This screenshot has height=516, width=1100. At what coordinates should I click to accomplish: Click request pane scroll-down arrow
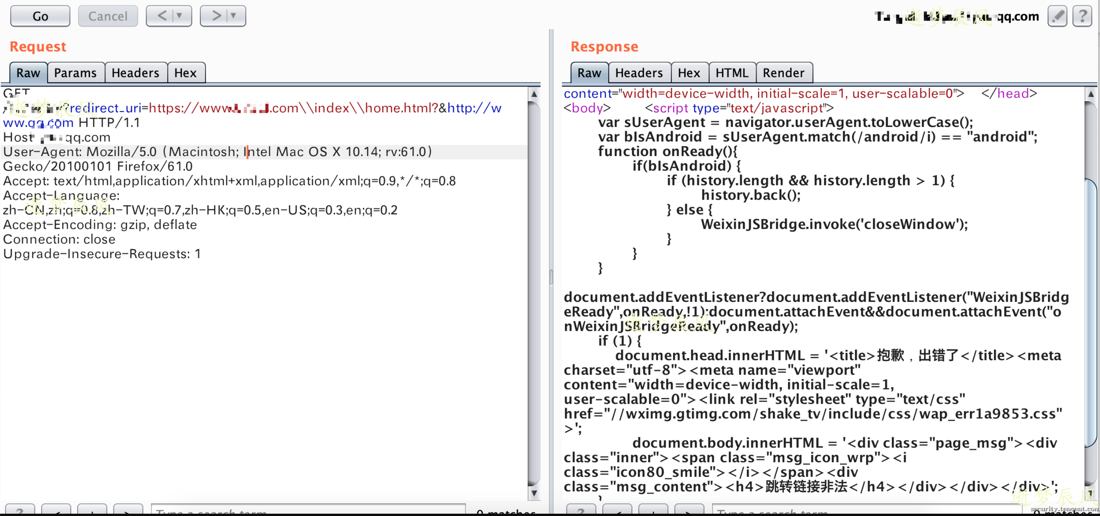click(x=534, y=493)
